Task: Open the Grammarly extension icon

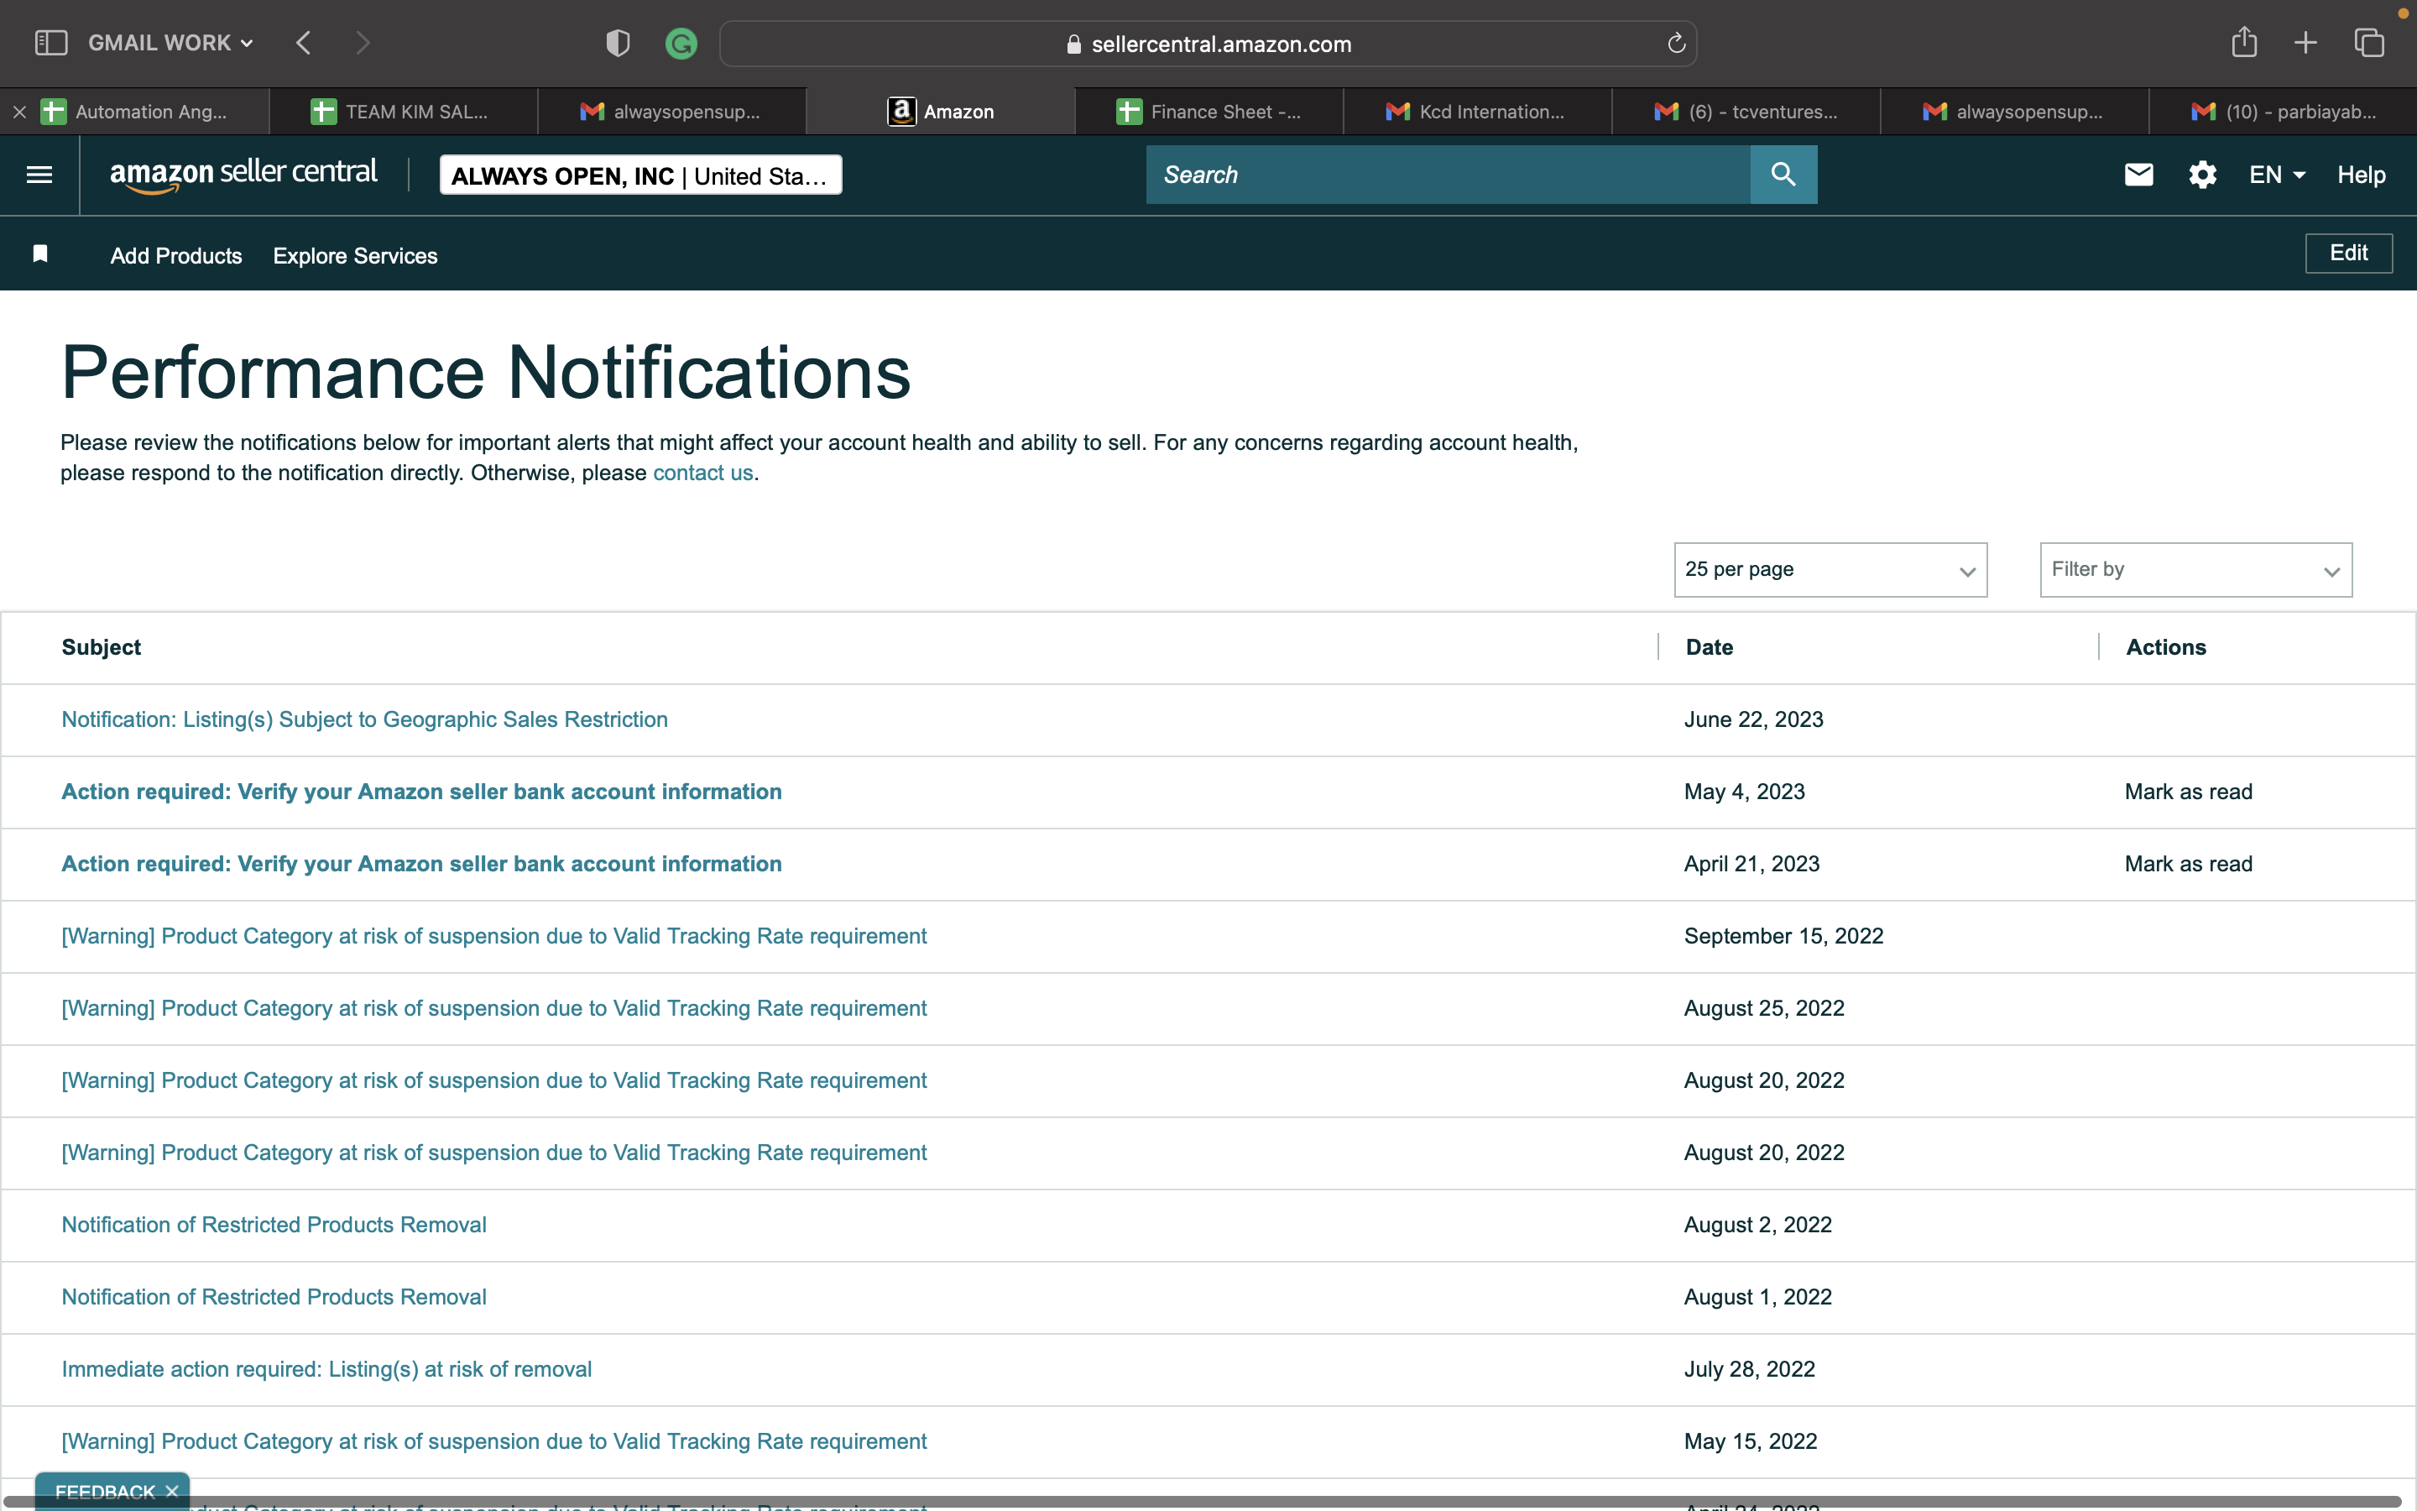Action: click(681, 43)
